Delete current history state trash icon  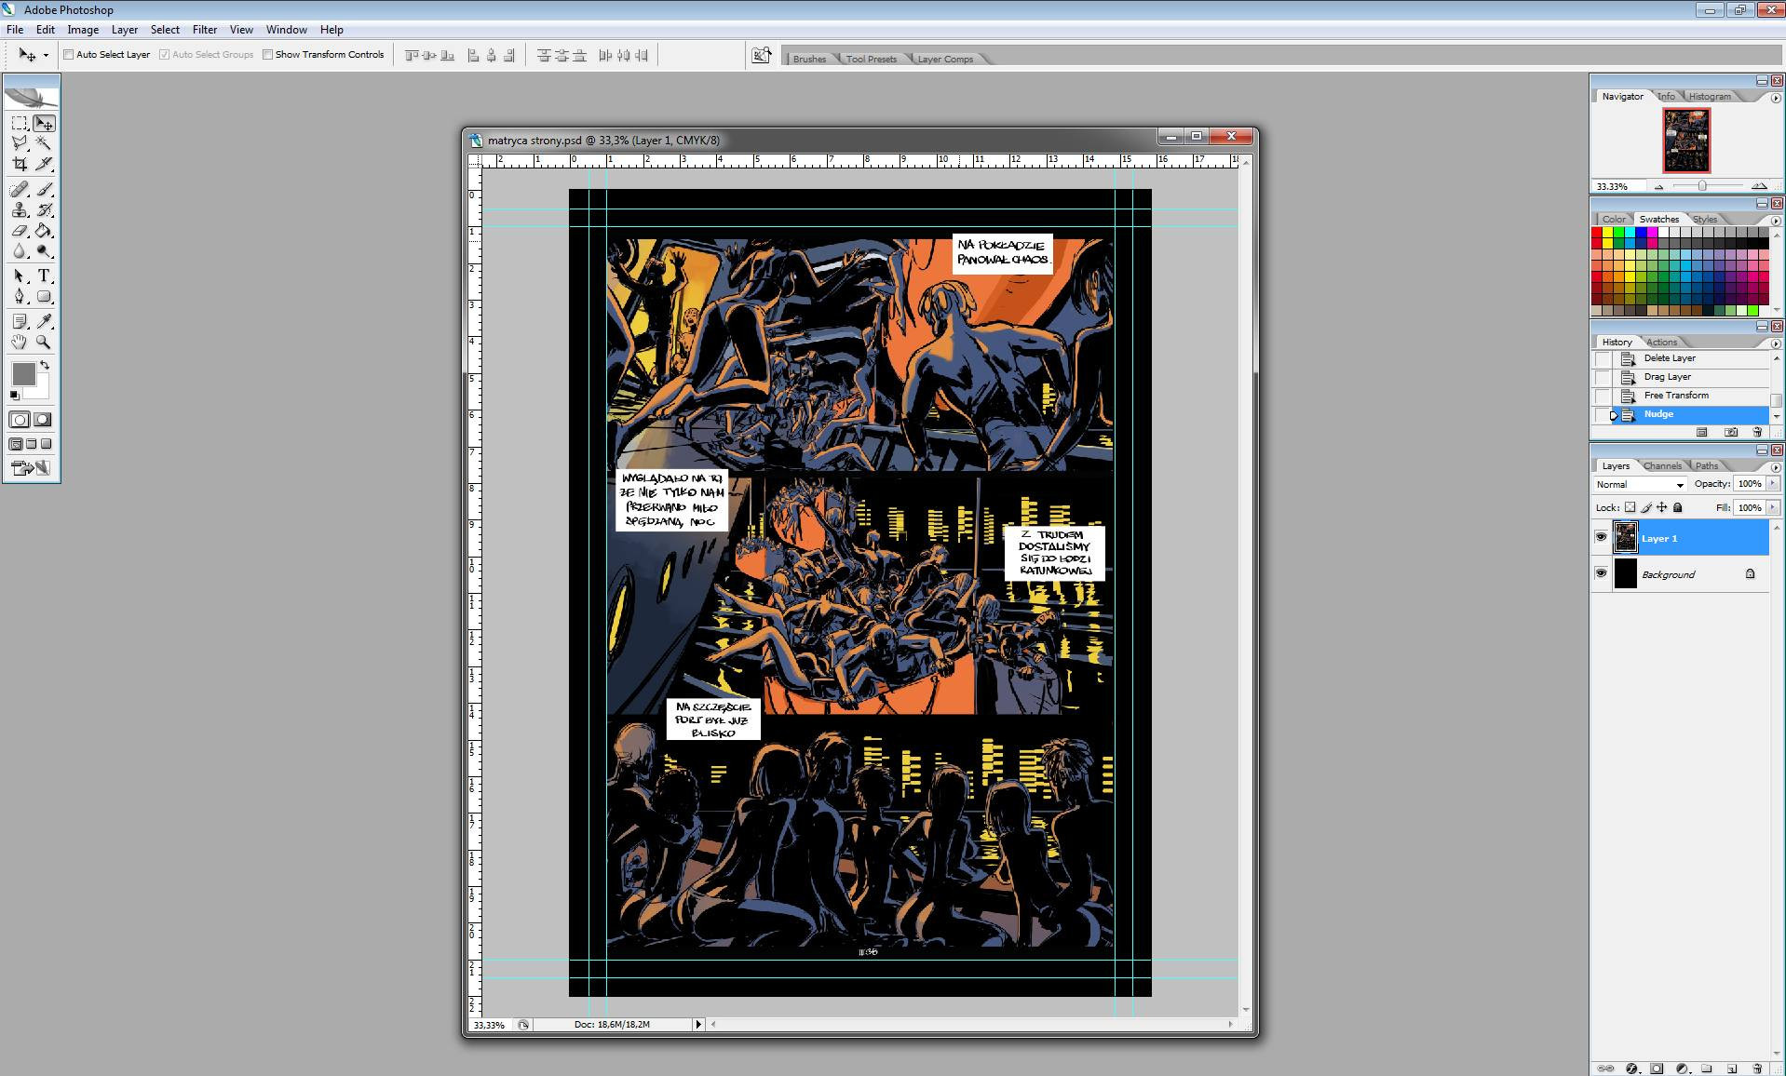[1757, 432]
